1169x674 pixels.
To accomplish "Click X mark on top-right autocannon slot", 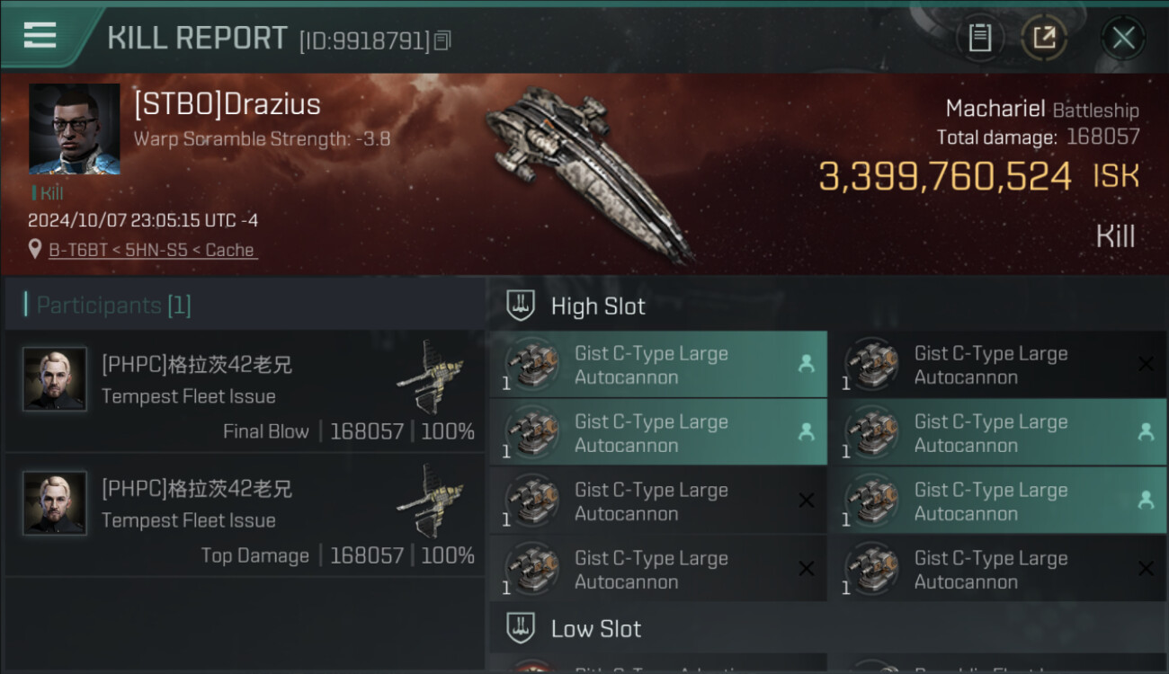I will (x=1146, y=363).
